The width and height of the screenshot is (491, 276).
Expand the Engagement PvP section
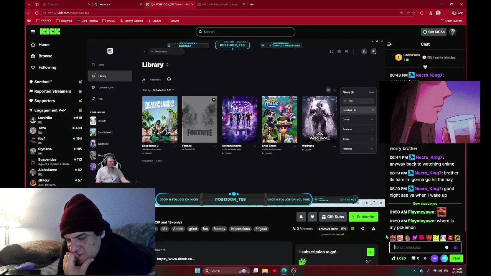pos(56,110)
